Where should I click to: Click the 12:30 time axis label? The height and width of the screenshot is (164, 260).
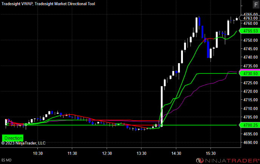coord(107,153)
